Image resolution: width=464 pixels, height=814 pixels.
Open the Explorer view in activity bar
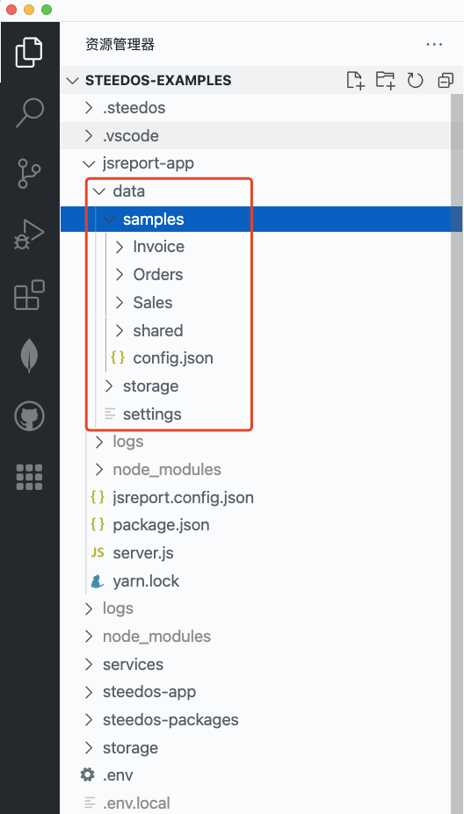coord(29,52)
